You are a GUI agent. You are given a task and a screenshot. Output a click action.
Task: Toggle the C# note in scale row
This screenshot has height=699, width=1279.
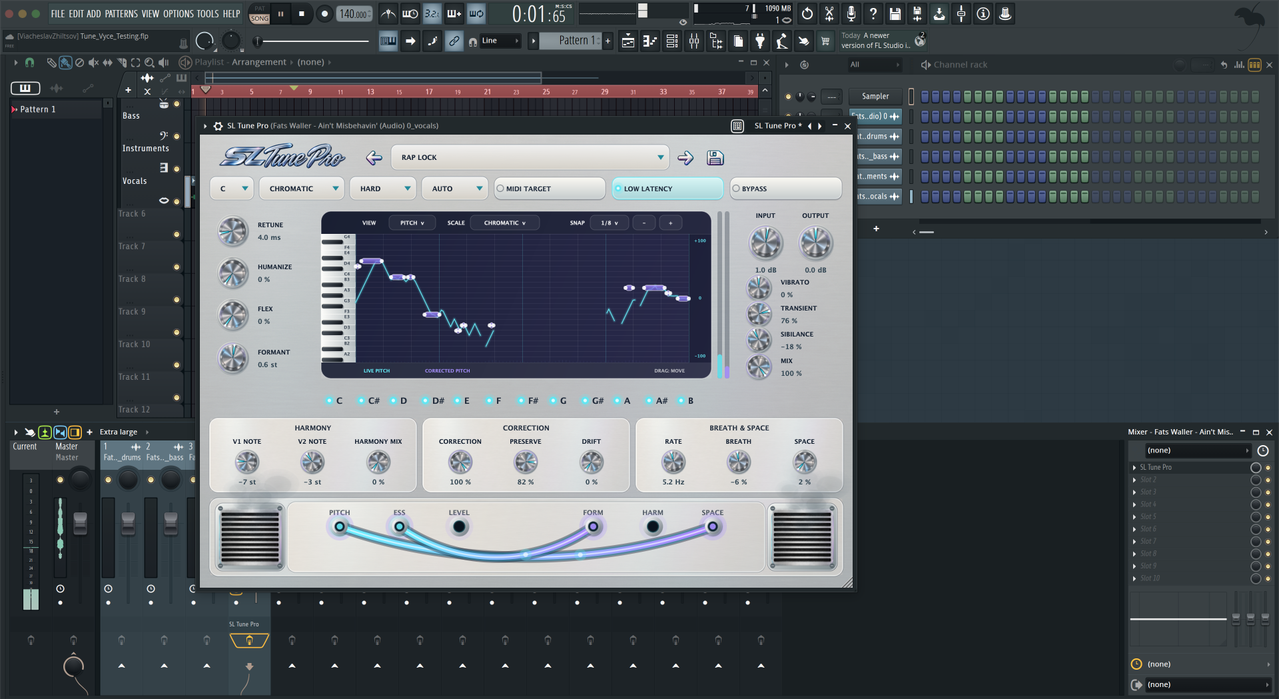(x=368, y=400)
